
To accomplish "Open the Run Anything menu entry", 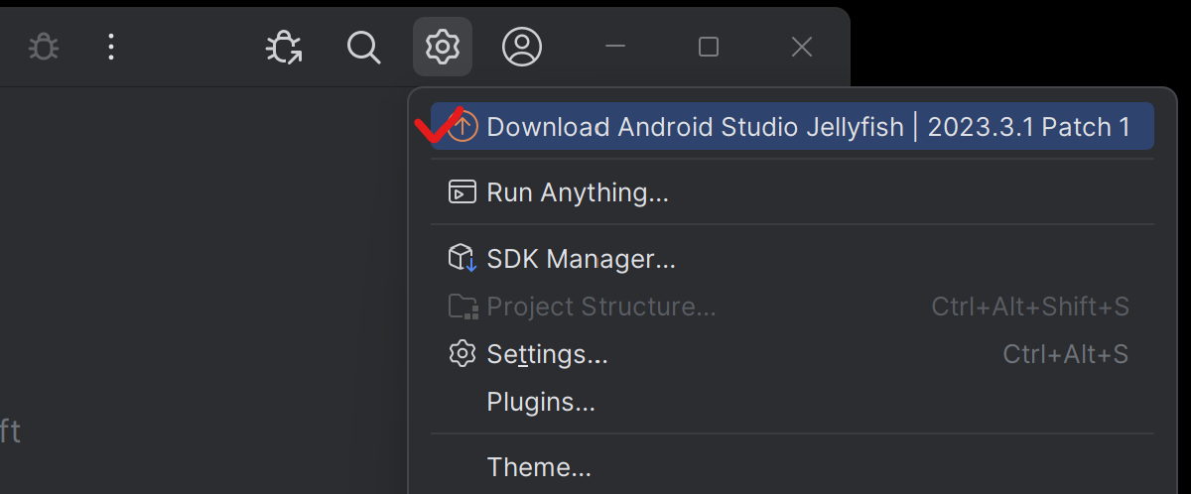I will 792,191.
